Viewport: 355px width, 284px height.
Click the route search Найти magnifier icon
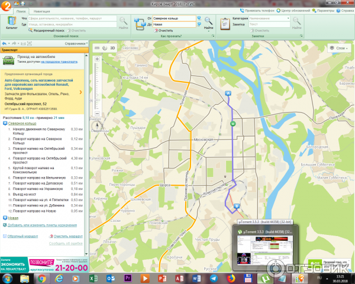click(x=208, y=22)
